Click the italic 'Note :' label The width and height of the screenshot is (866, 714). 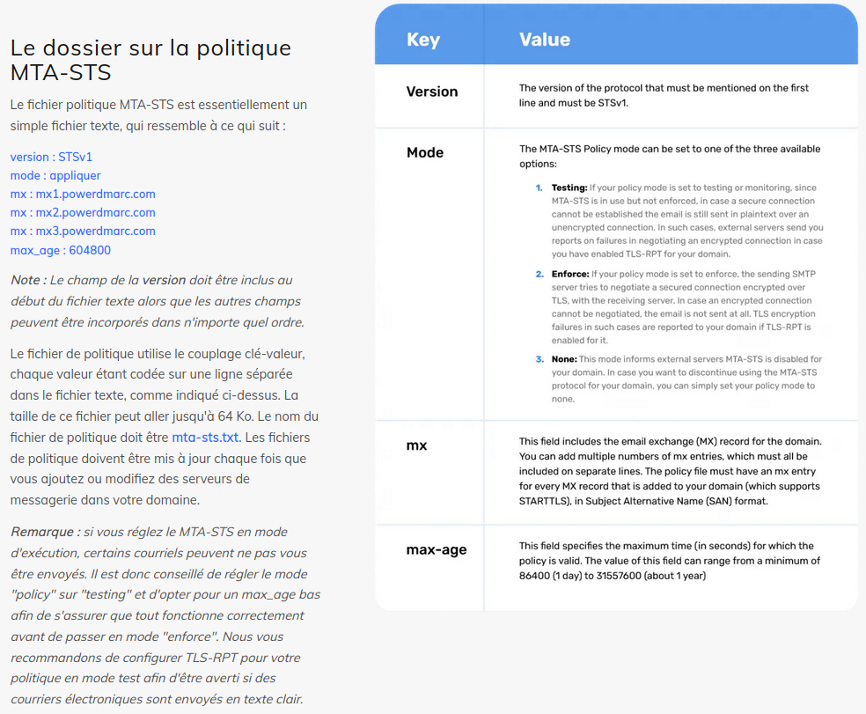[28, 280]
